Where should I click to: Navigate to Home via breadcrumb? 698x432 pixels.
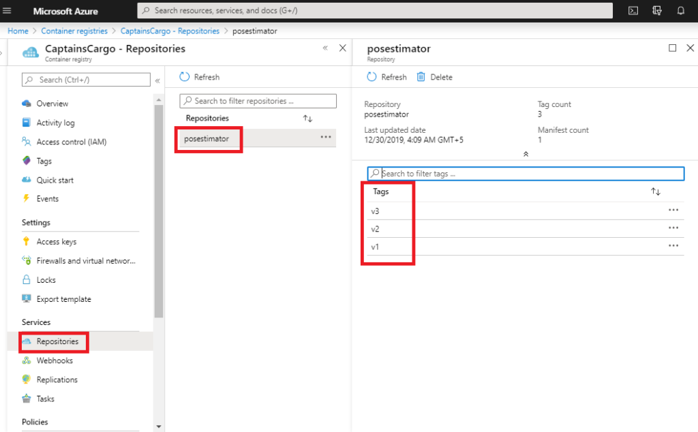[18, 31]
